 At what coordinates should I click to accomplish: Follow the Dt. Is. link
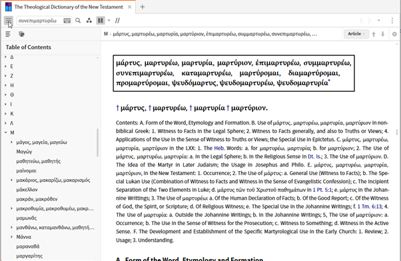pos(315,156)
